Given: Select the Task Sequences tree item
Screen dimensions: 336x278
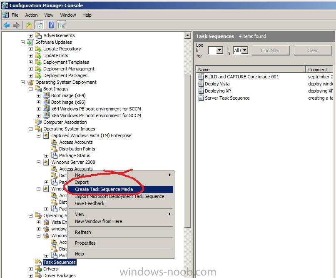Looking at the screenshot, I should click(60, 262).
